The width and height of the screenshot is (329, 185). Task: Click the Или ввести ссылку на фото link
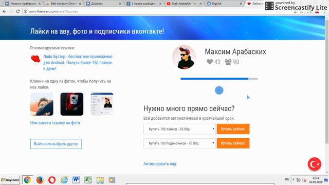55,123
